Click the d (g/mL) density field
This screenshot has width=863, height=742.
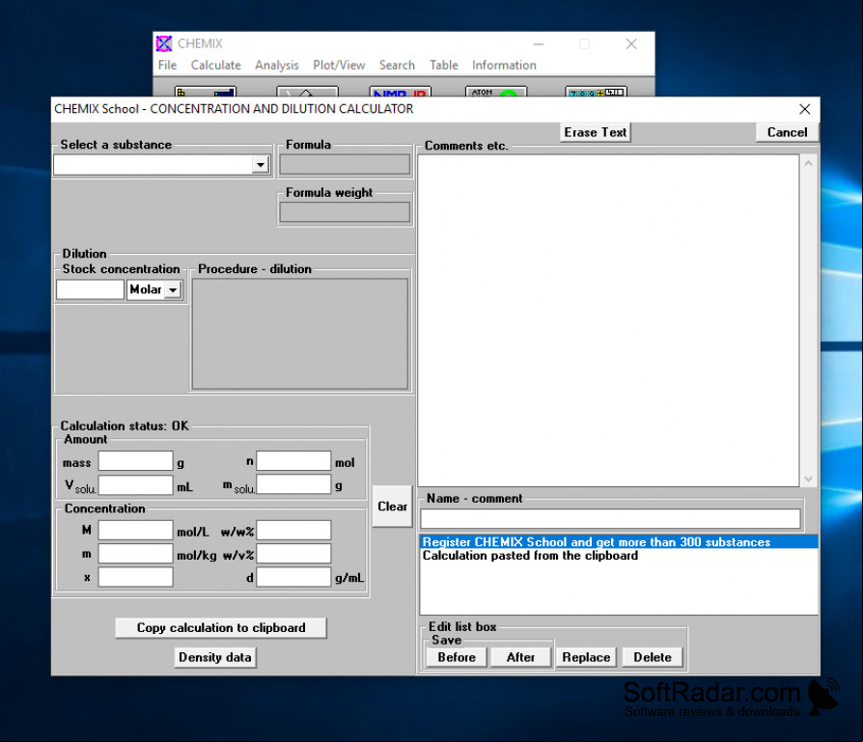pyautogui.click(x=293, y=577)
